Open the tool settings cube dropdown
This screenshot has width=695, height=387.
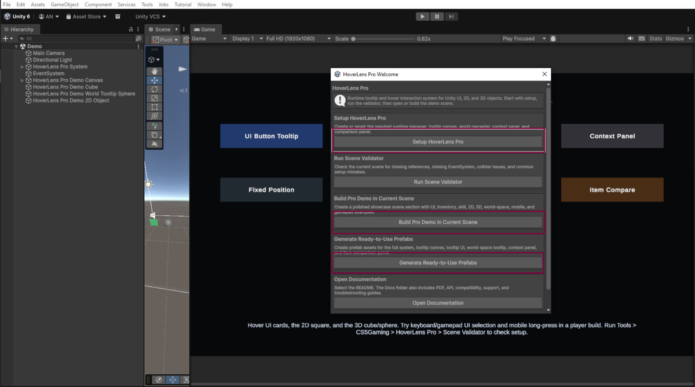(154, 60)
